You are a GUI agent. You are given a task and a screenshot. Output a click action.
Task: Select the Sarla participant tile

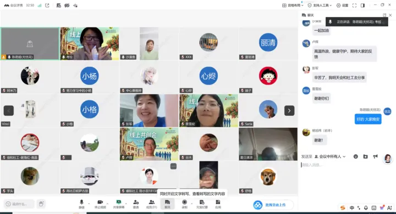click(x=268, y=110)
